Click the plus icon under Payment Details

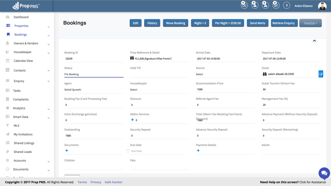tap(198, 150)
